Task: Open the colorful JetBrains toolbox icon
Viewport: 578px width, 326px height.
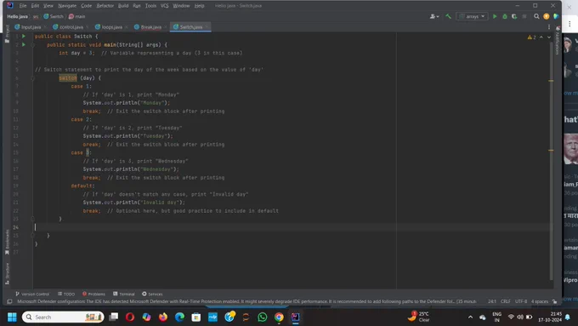Action: pyautogui.click(x=556, y=16)
